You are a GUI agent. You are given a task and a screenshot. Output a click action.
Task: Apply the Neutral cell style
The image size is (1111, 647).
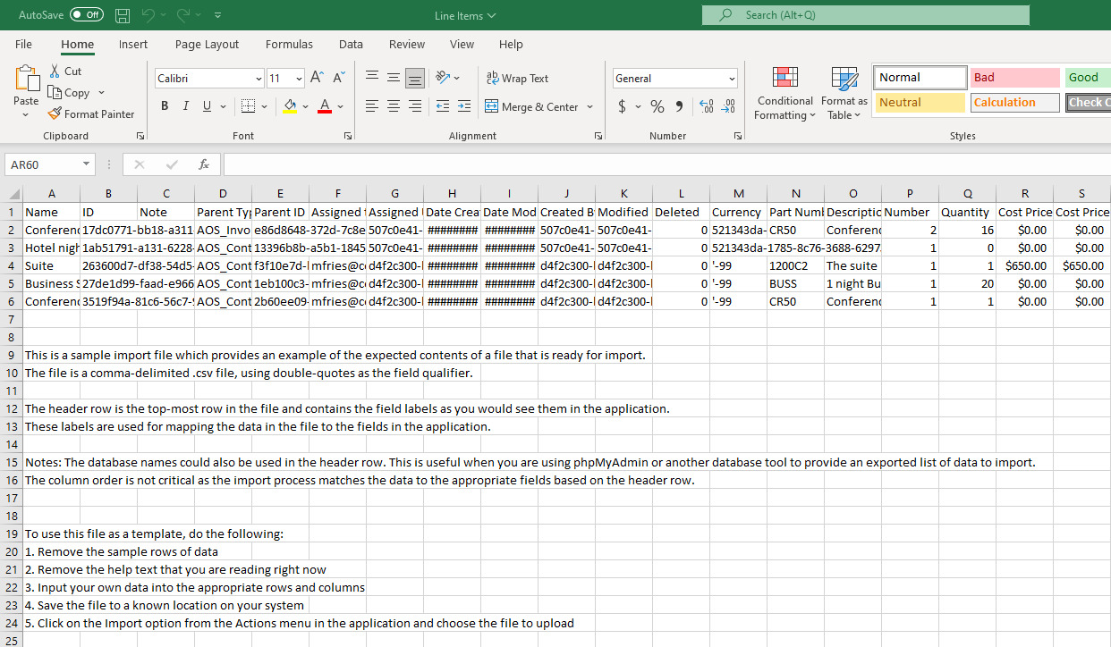pos(920,103)
